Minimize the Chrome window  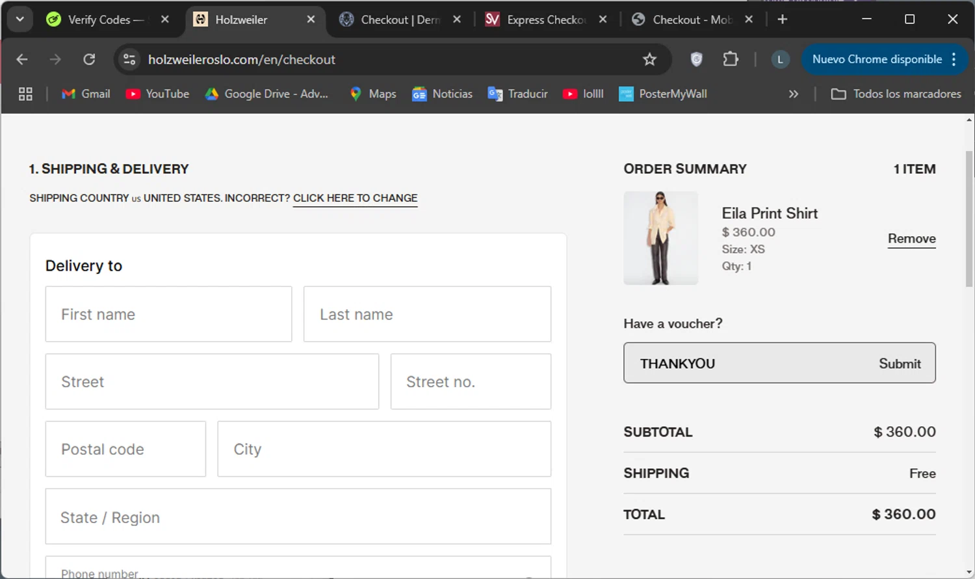click(x=866, y=20)
